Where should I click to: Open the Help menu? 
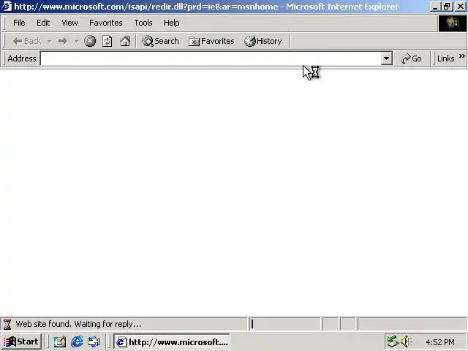pos(172,23)
